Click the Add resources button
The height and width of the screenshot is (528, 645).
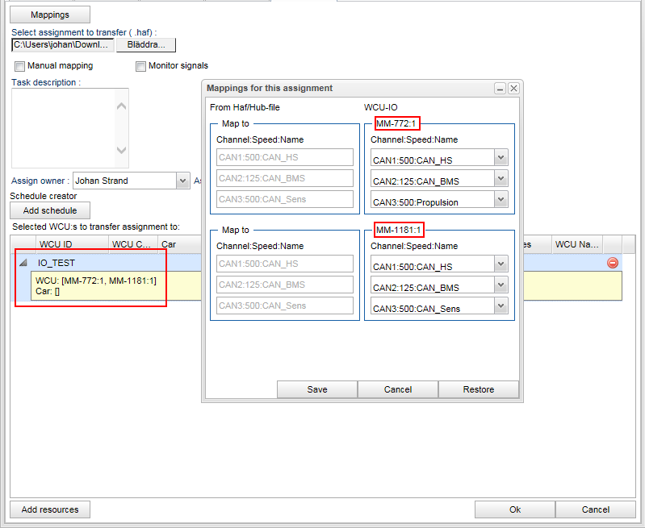[x=50, y=509]
